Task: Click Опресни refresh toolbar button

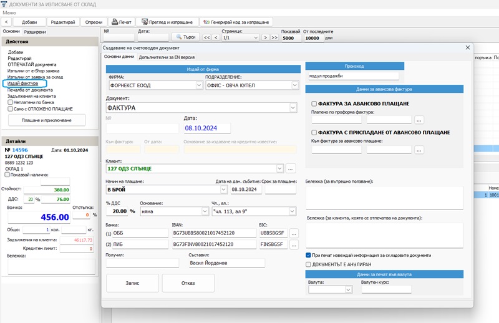Action: click(94, 22)
